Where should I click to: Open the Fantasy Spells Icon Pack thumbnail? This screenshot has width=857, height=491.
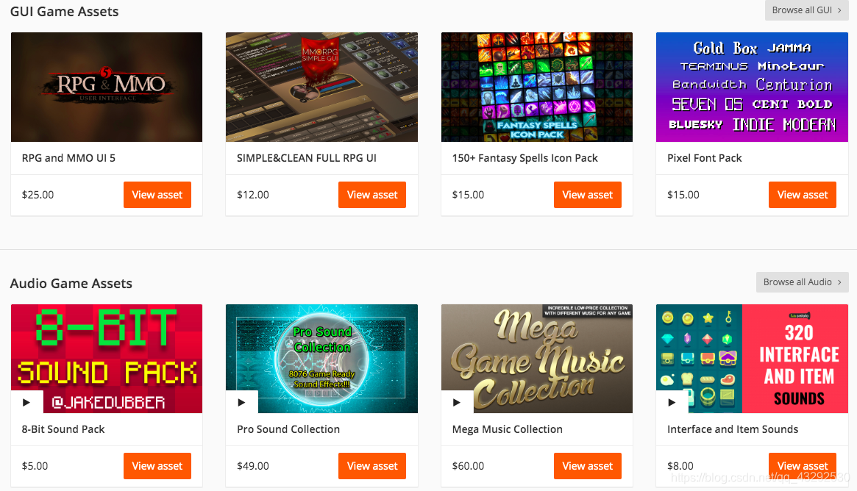(537, 87)
